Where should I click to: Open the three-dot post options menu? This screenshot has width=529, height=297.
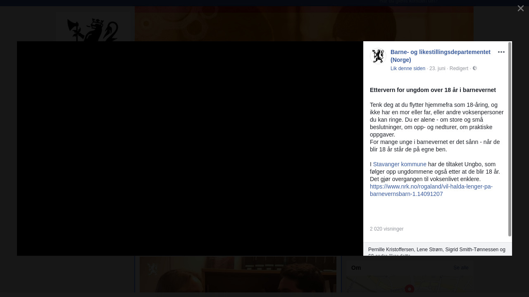click(501, 52)
